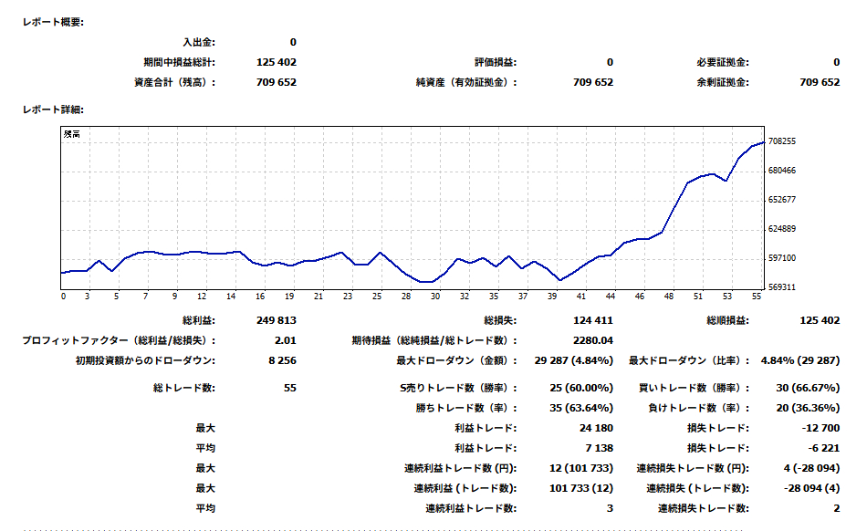The height and width of the screenshot is (531, 867).
Task: Click the 249 813 total profit value
Action: pyautogui.click(x=277, y=320)
